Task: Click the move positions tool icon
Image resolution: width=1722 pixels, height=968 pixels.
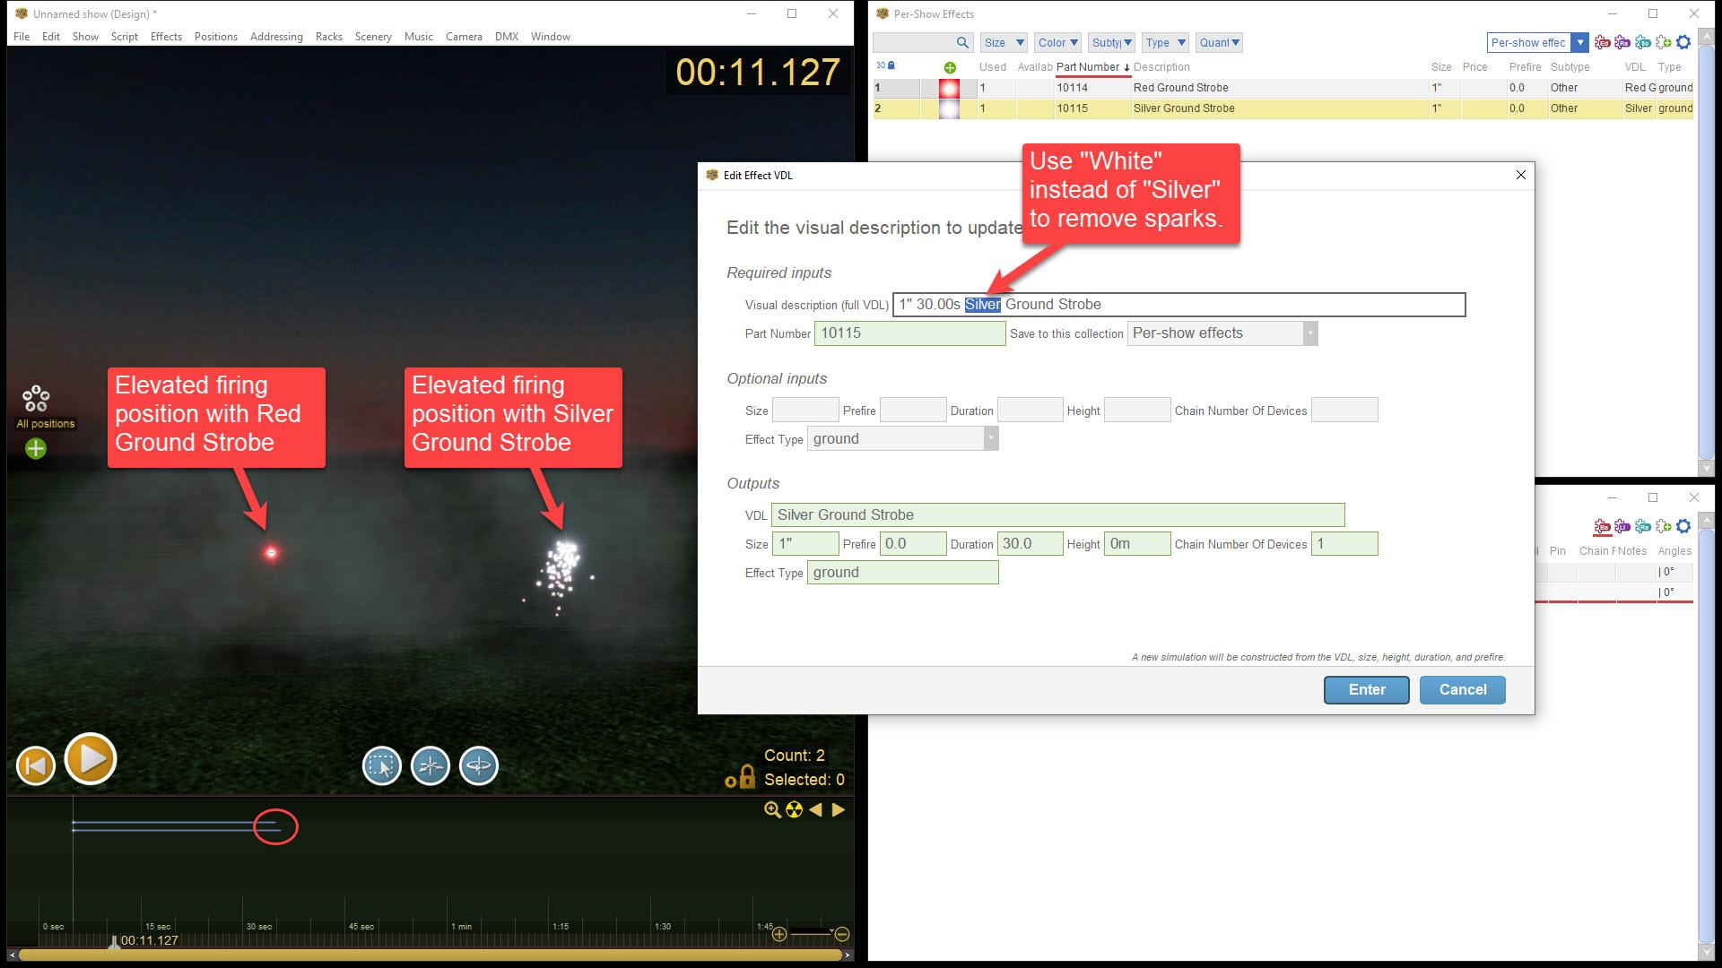Action: click(x=430, y=766)
